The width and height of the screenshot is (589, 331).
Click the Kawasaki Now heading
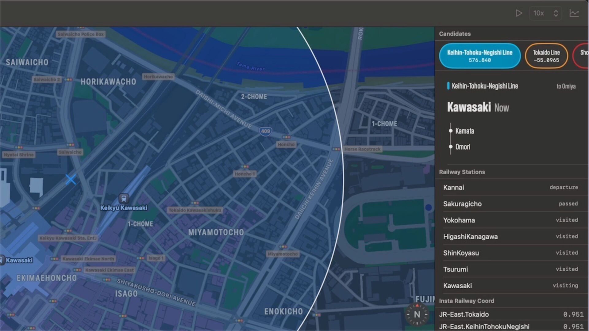point(478,107)
